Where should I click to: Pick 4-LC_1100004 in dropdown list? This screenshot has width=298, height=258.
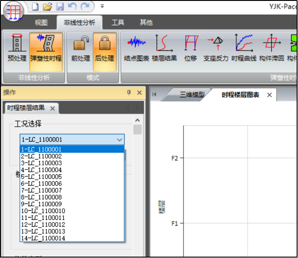[x=72, y=170]
